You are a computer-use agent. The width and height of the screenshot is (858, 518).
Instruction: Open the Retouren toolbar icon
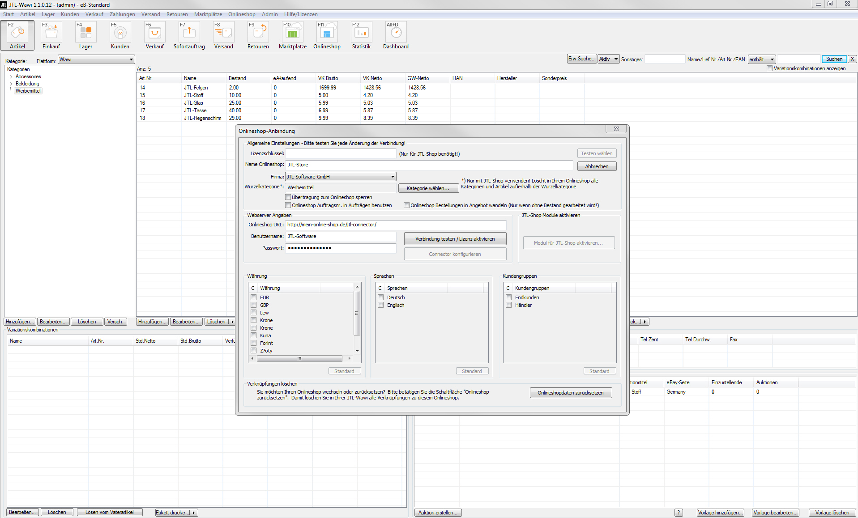click(258, 35)
